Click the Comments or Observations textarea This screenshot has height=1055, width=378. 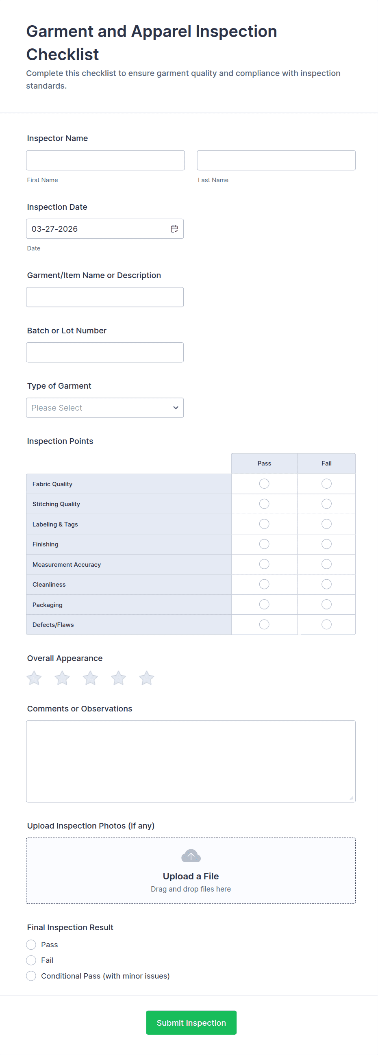tap(191, 761)
